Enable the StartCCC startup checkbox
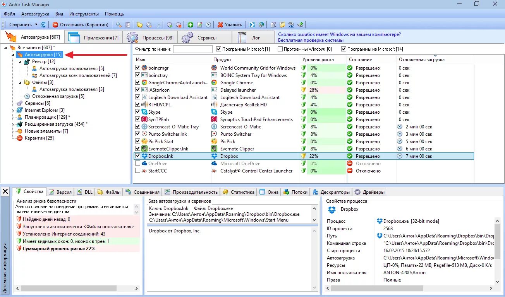The image size is (505, 297). click(138, 171)
